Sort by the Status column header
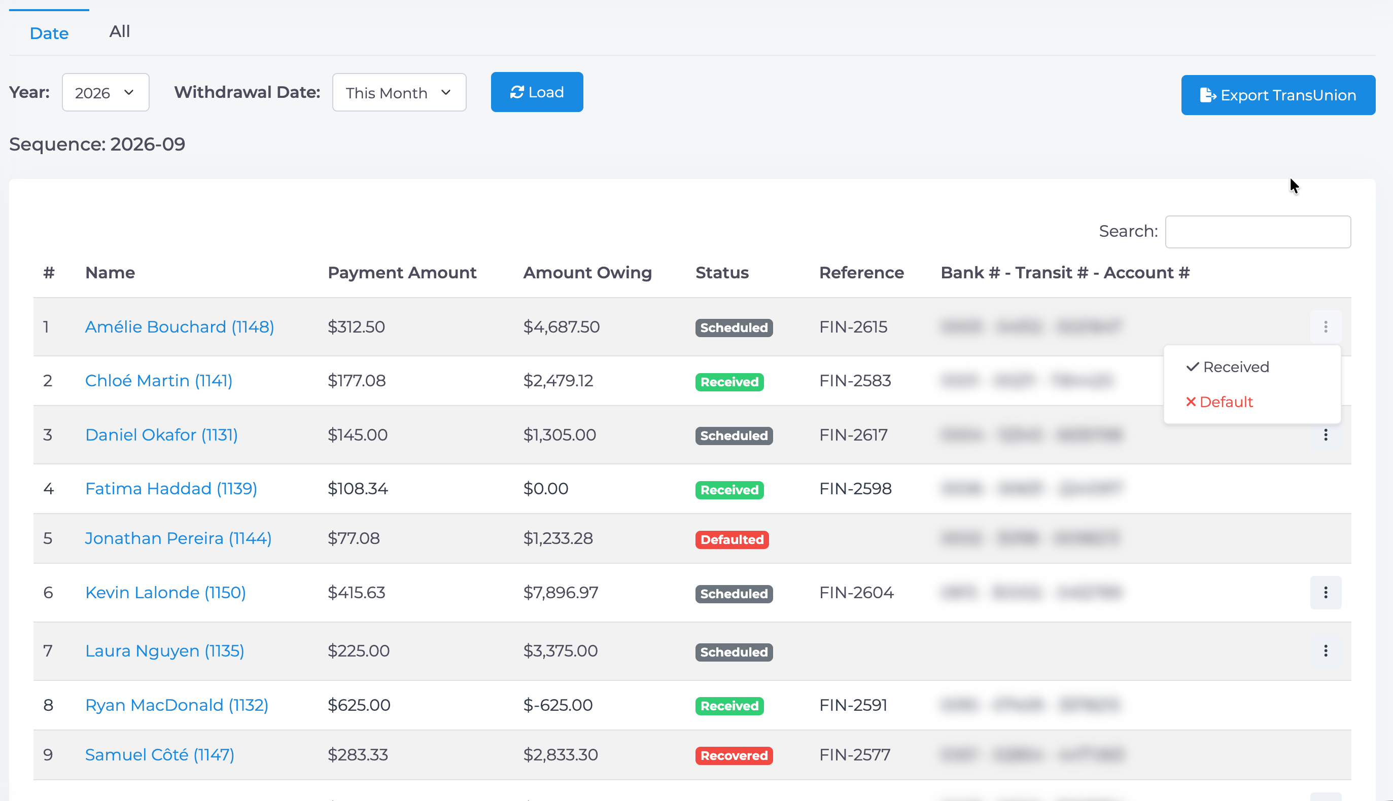The image size is (1393, 801). [722, 273]
